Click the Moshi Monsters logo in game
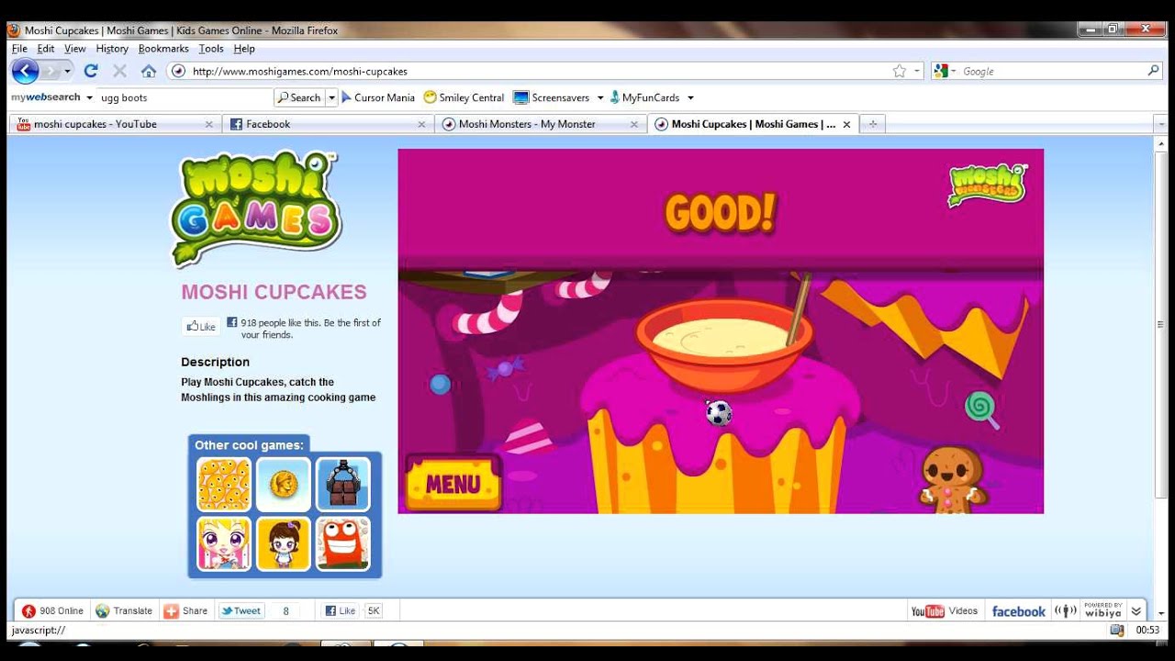 988,185
